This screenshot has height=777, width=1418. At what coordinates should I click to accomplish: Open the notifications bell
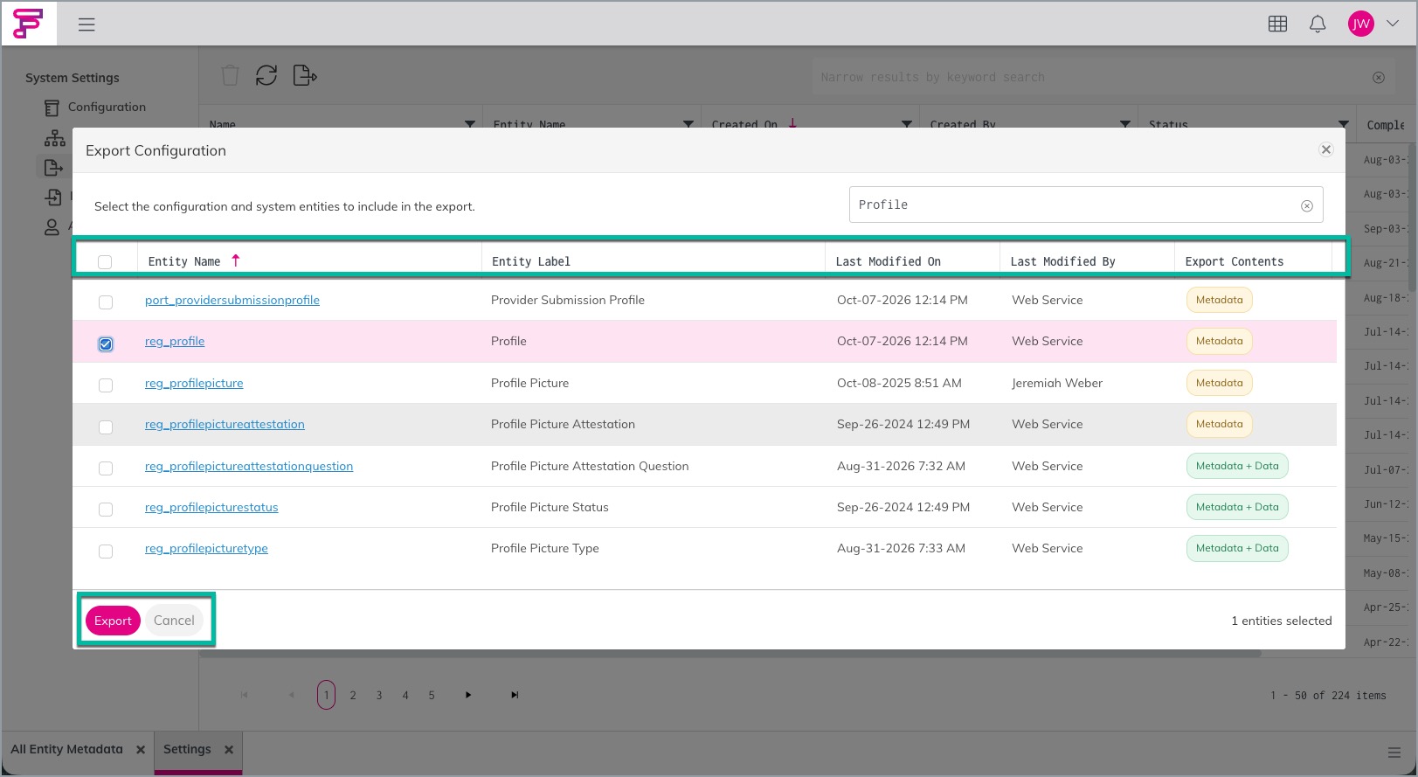[x=1318, y=24]
